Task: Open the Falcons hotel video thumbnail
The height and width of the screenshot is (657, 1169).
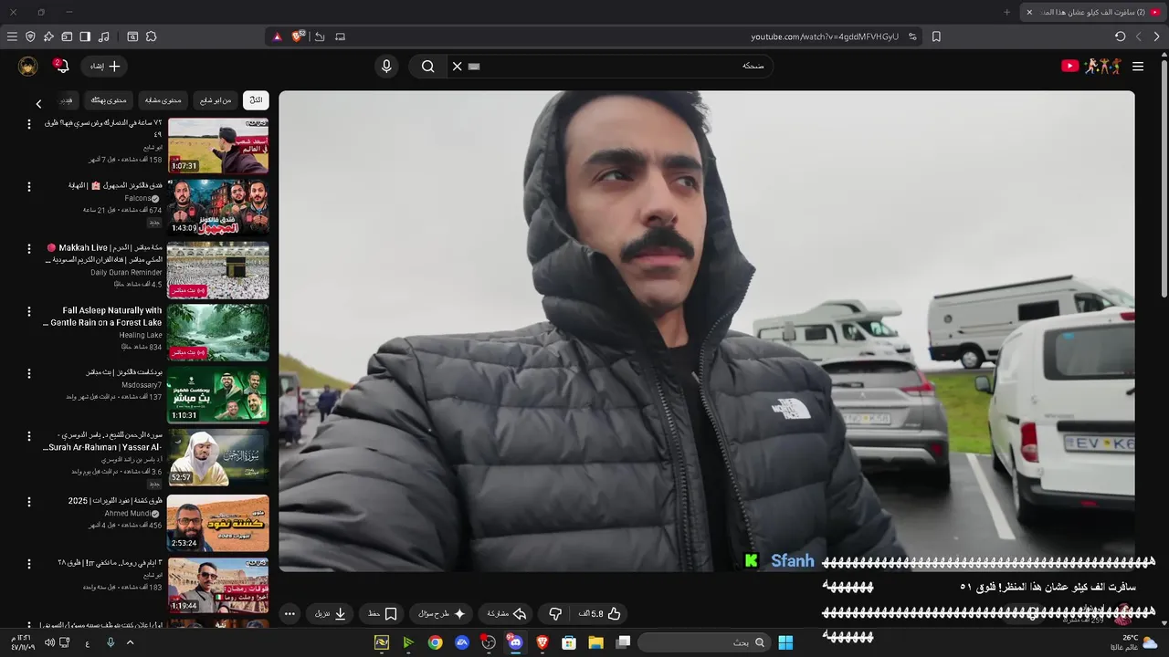Action: click(218, 207)
